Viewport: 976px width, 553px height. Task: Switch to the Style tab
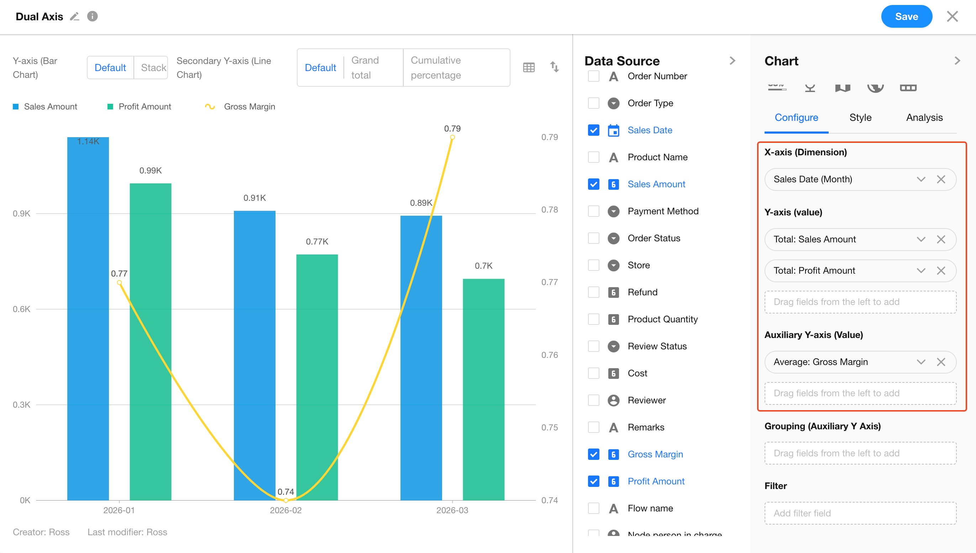coord(860,118)
